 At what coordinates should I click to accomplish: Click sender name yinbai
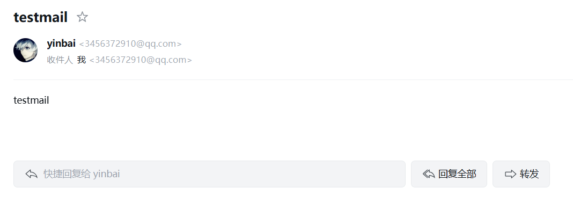point(61,44)
